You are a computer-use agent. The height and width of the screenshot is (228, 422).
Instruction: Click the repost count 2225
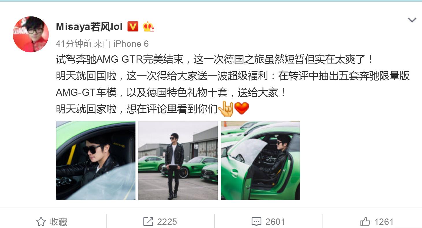pyautogui.click(x=167, y=222)
